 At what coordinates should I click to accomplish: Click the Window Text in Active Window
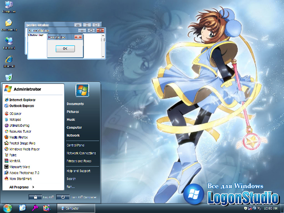click(x=35, y=35)
